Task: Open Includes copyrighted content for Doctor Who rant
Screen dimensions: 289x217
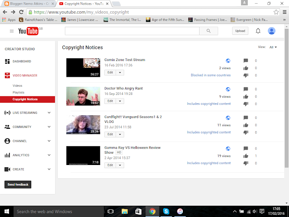Action: tap(209, 104)
